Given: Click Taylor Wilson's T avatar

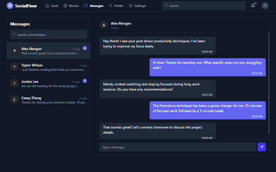Looking at the screenshot, I should (14, 67).
